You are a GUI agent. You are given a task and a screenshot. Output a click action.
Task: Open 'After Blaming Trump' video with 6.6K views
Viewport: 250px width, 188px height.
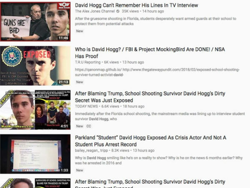tap(150, 97)
